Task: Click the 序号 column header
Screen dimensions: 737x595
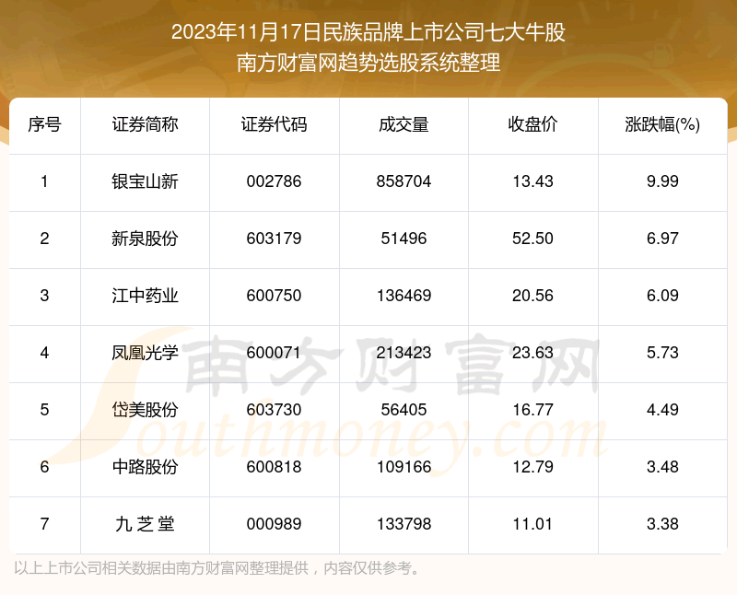Action: (x=44, y=125)
